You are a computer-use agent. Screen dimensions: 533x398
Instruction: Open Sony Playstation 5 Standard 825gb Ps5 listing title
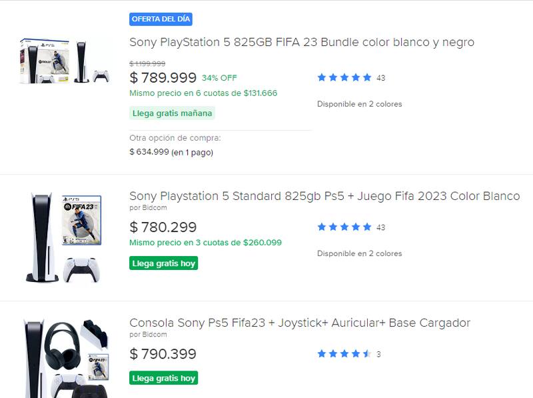tap(324, 196)
